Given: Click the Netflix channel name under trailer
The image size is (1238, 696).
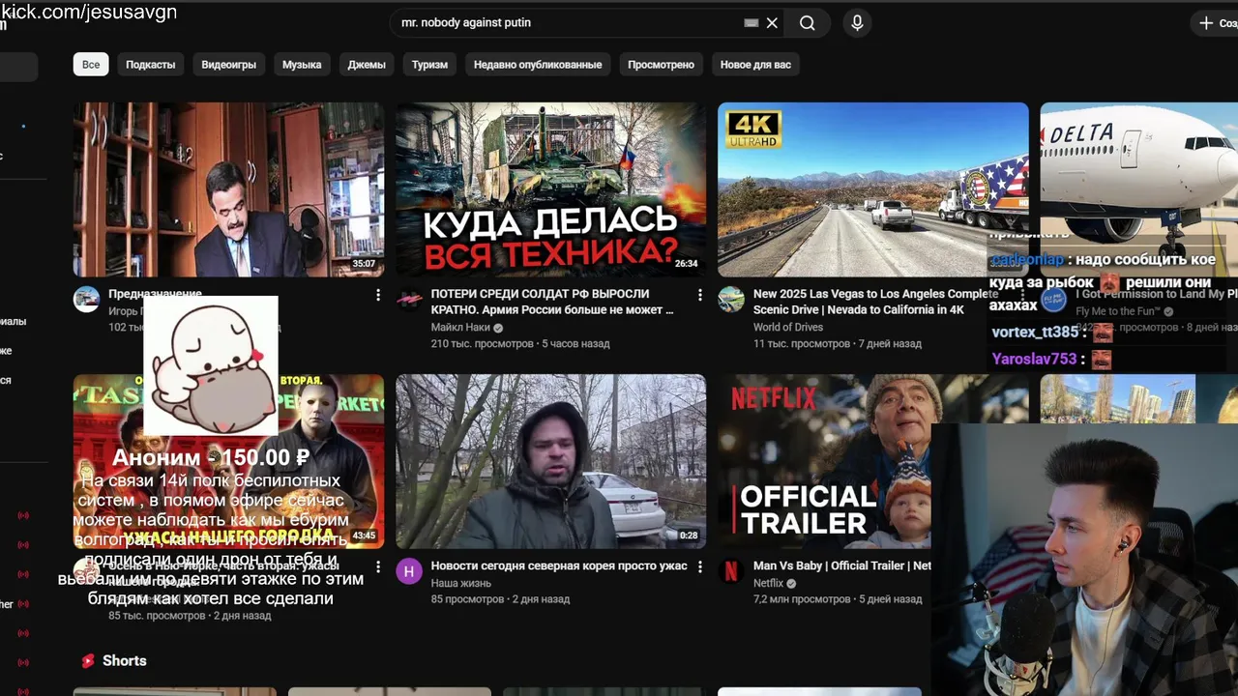Looking at the screenshot, I should point(769,583).
